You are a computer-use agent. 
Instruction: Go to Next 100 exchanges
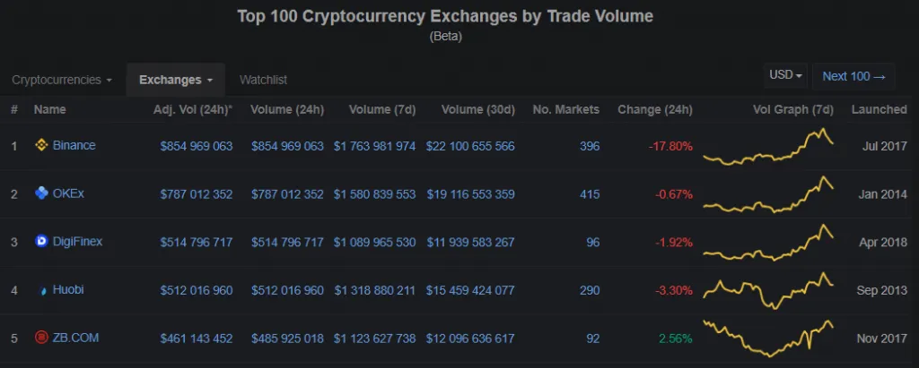[x=853, y=77]
